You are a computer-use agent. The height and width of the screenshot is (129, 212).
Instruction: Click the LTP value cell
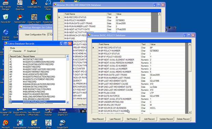pos(168,93)
